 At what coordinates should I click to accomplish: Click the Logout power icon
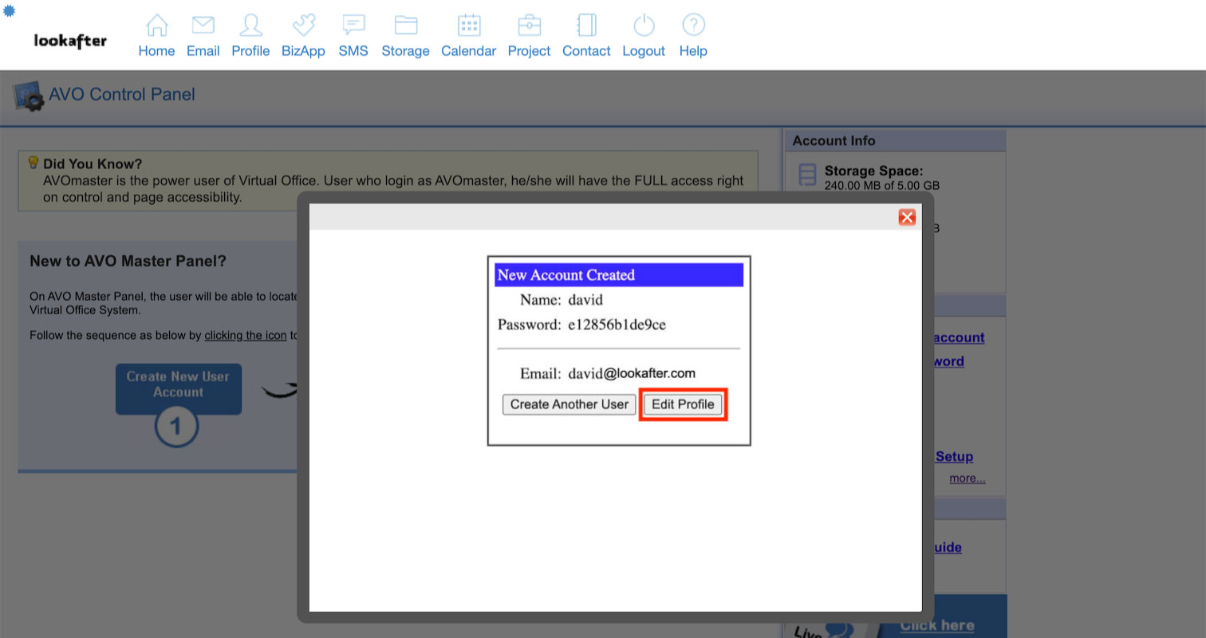643,26
